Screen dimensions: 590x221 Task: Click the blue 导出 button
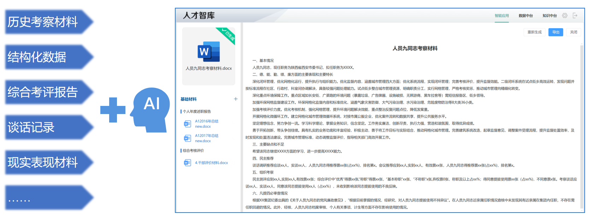point(556,32)
